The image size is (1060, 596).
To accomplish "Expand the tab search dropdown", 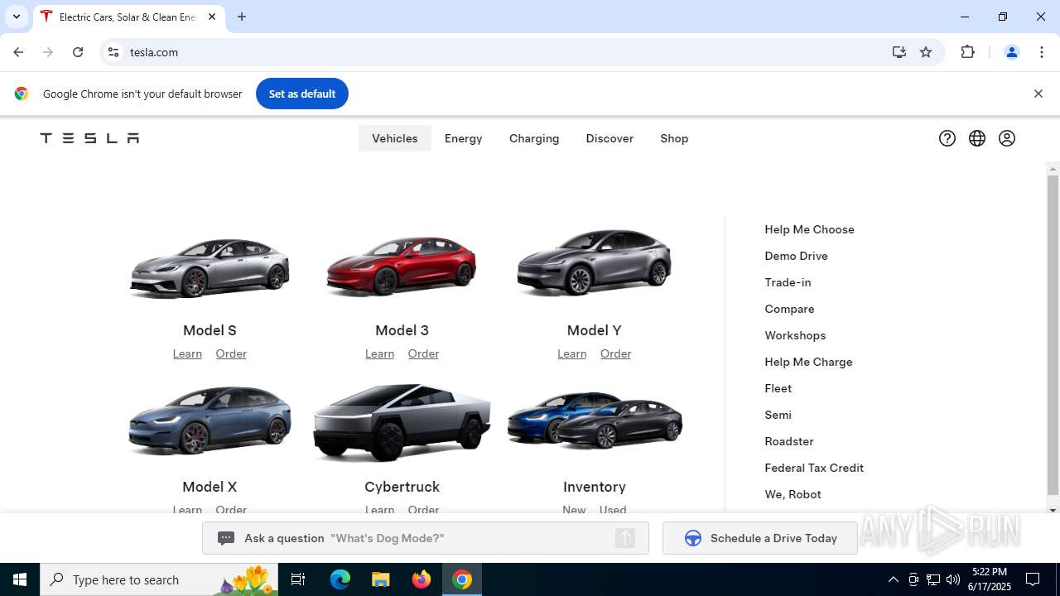I will click(x=16, y=17).
